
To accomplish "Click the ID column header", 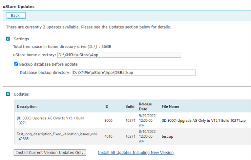I will (106, 106).
